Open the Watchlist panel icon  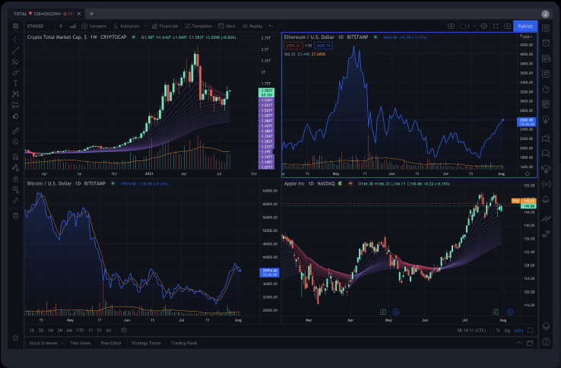click(x=546, y=27)
